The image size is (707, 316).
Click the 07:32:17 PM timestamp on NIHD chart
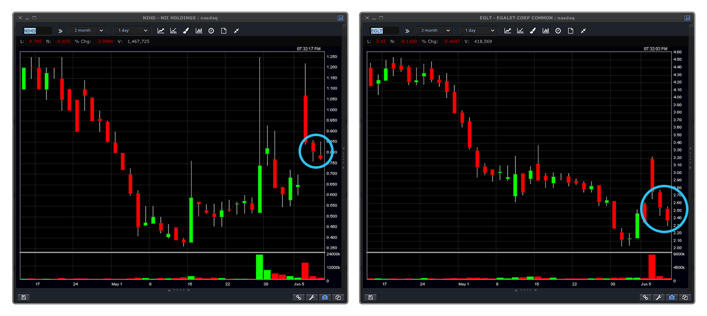[x=308, y=49]
